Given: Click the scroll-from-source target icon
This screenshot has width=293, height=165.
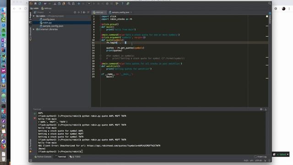Looking at the screenshot, I should (x=75, y=12).
